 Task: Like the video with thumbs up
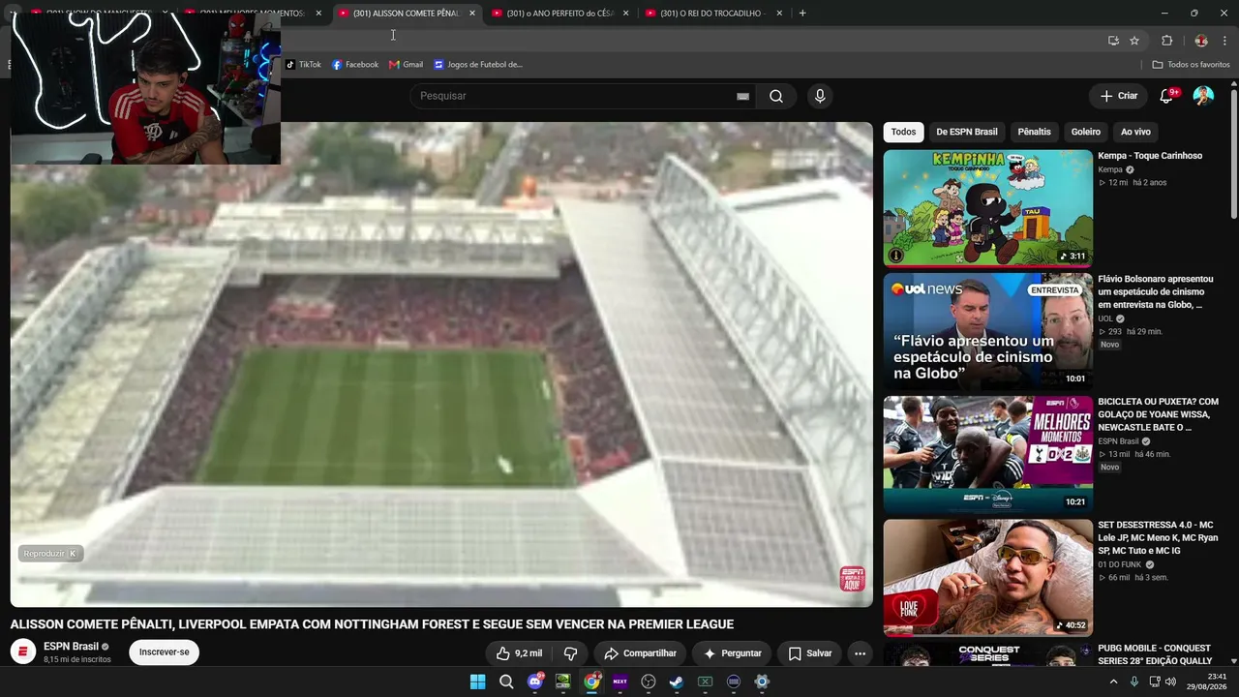point(518,653)
